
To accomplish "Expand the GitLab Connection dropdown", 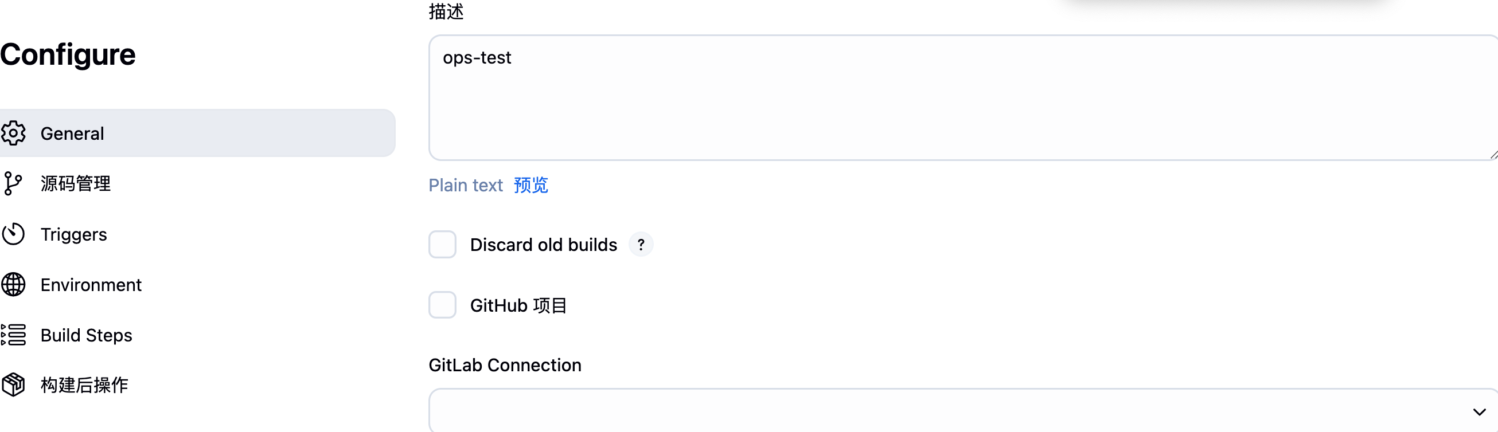I will pos(959,411).
